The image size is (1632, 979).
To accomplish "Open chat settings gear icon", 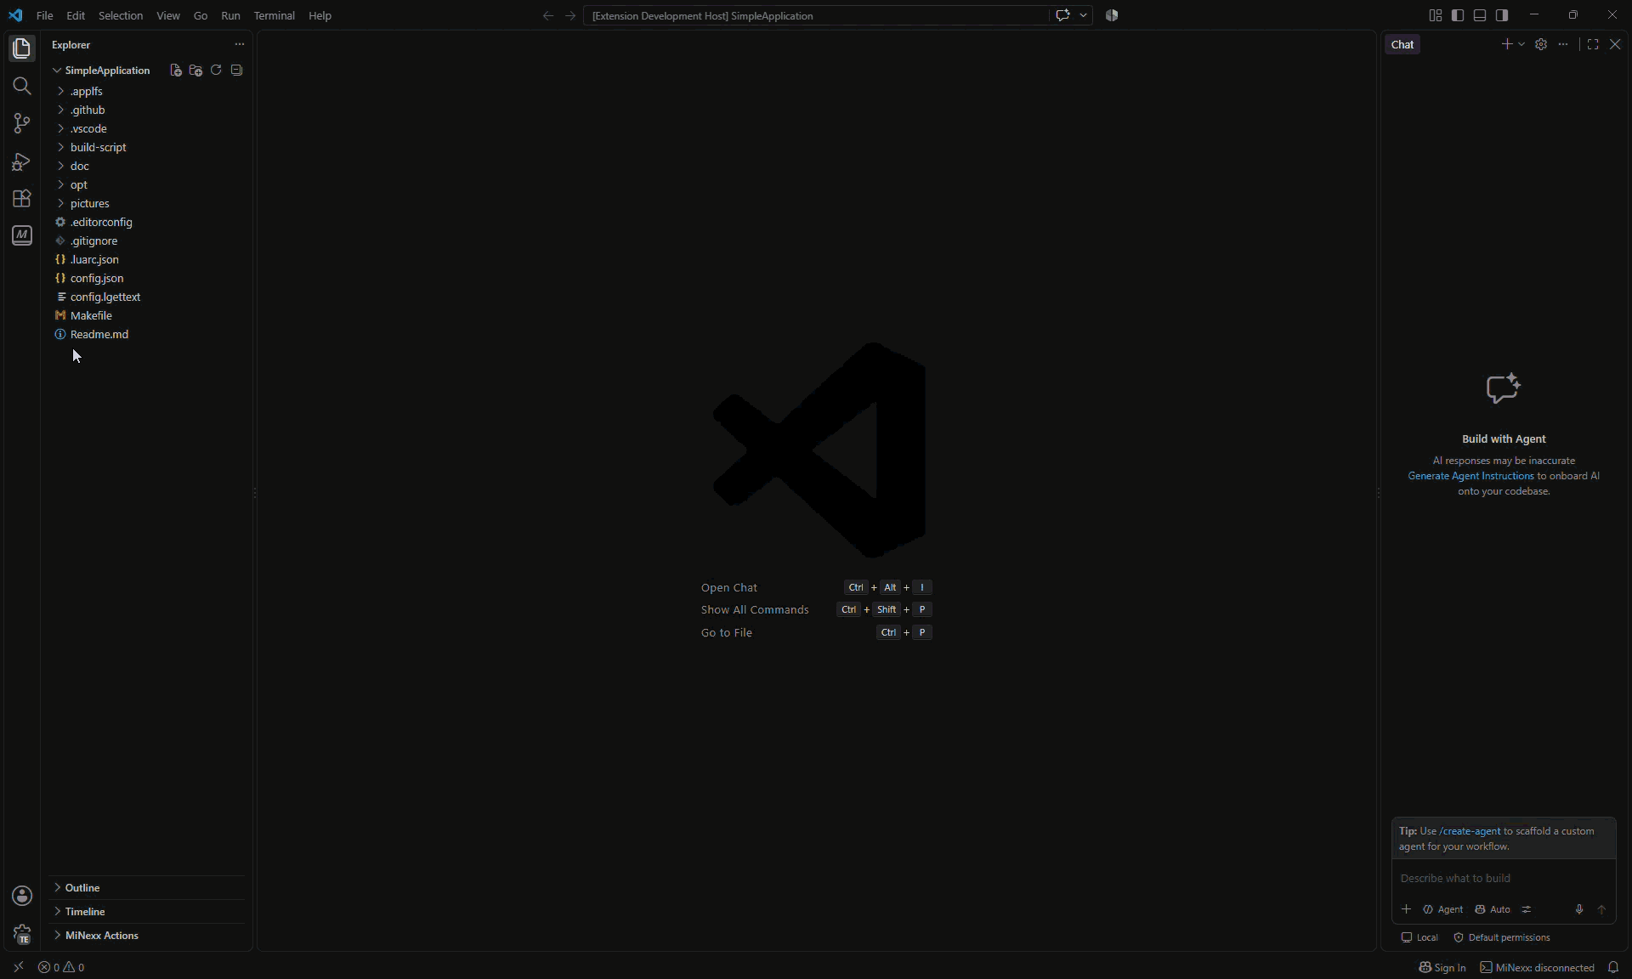I will 1541,44.
